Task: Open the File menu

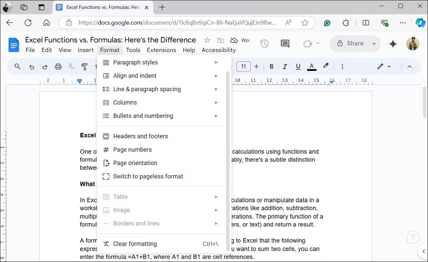Action: coord(30,50)
